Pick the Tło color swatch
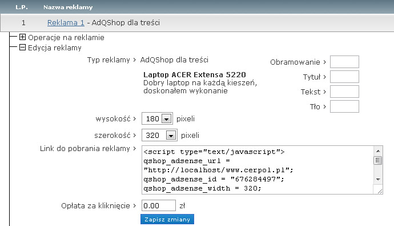 (x=344, y=106)
